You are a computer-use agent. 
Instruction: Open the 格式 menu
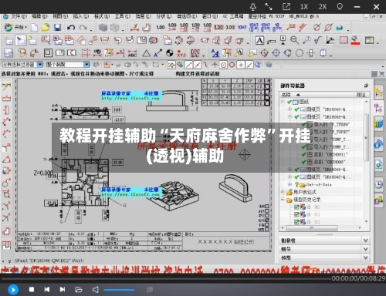pos(102,16)
